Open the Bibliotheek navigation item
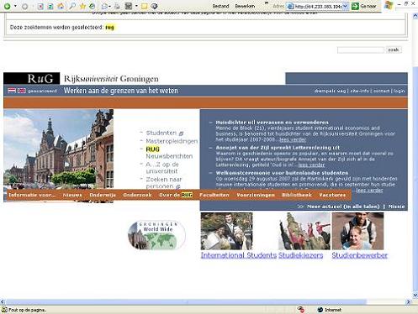 tap(297, 195)
